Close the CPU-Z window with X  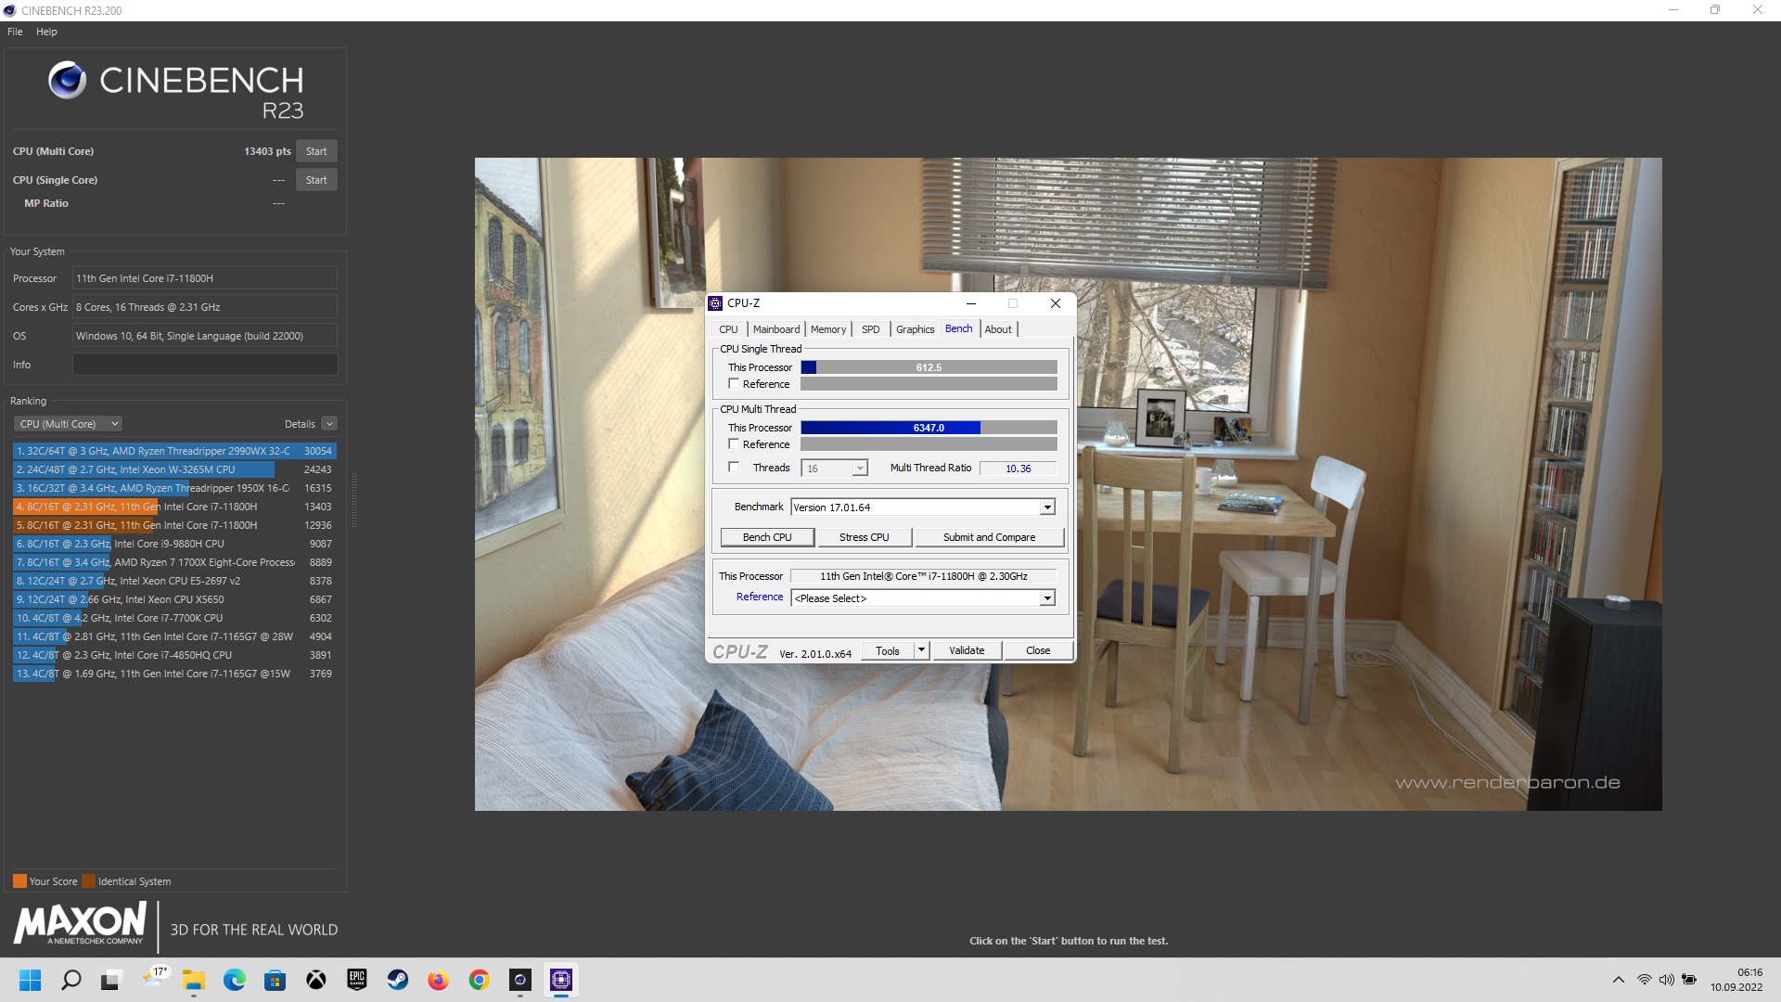1055,303
